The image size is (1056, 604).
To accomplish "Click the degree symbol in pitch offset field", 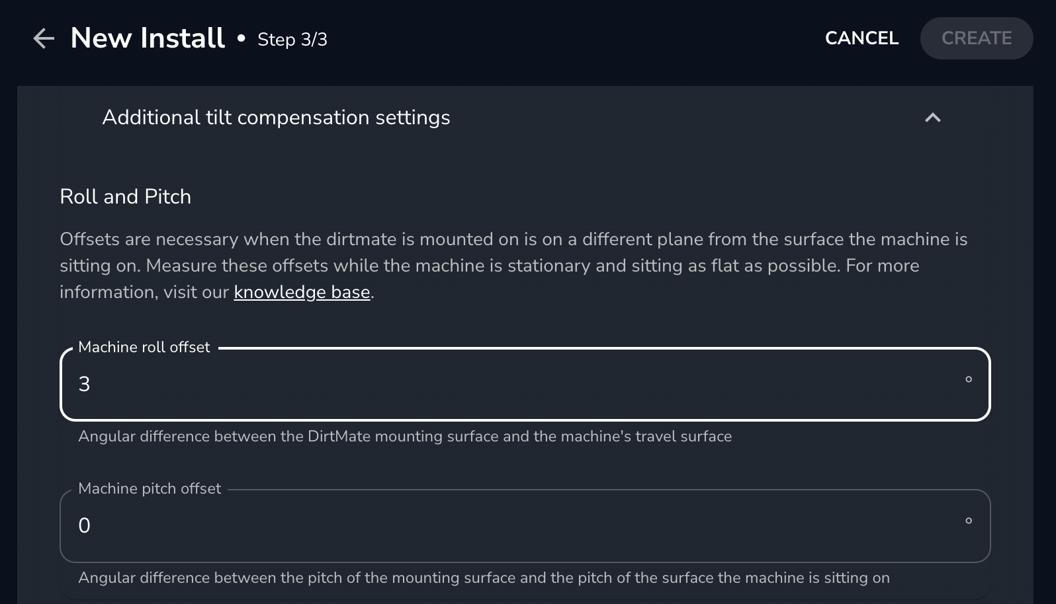I will (968, 521).
